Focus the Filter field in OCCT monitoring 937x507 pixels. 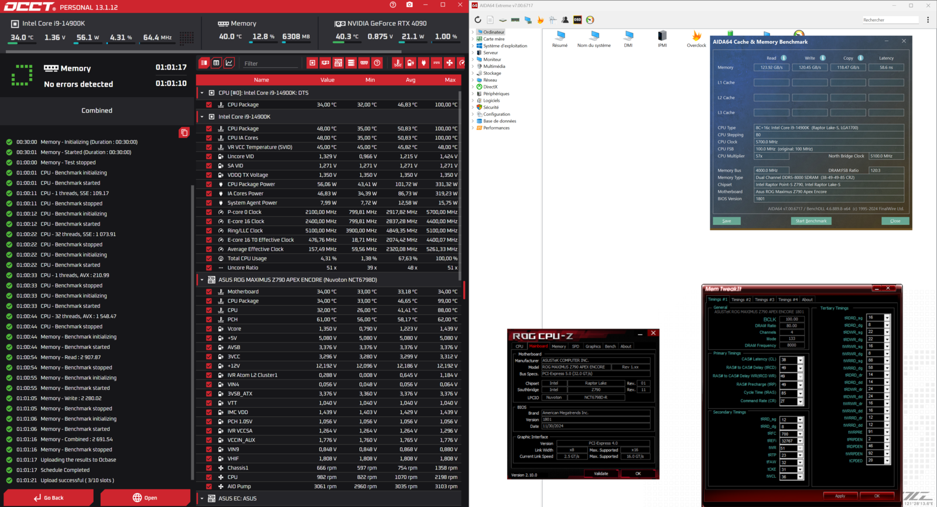271,63
